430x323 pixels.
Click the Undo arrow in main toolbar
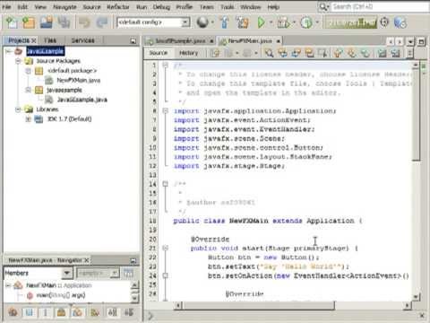point(84,22)
